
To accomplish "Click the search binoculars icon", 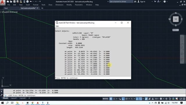I will (x=135, y=2).
